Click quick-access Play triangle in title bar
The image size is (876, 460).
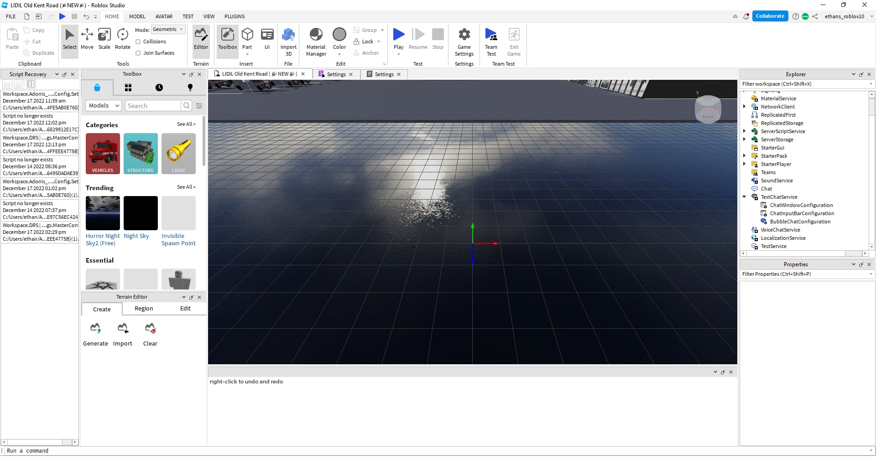(x=62, y=16)
